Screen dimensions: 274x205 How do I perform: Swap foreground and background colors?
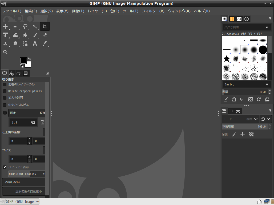29,59
